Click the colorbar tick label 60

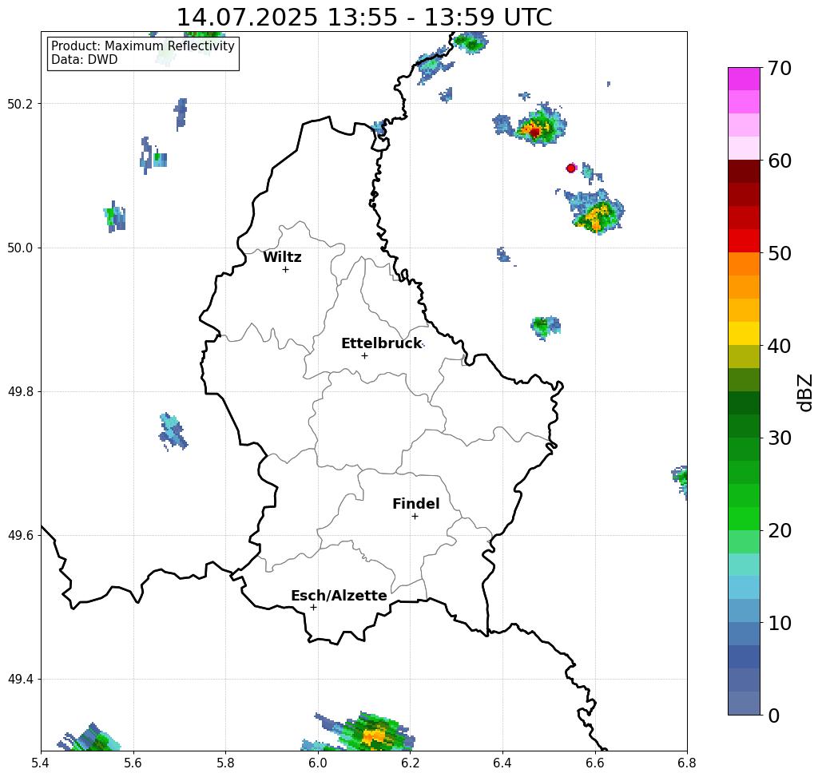(780, 161)
